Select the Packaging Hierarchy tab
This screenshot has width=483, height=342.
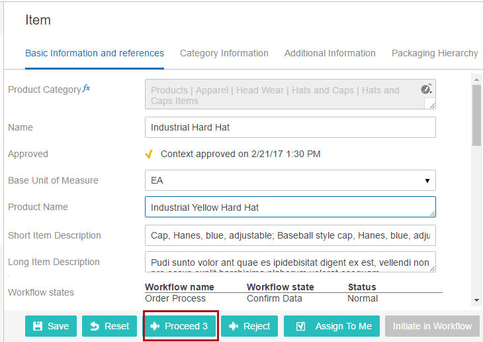435,53
